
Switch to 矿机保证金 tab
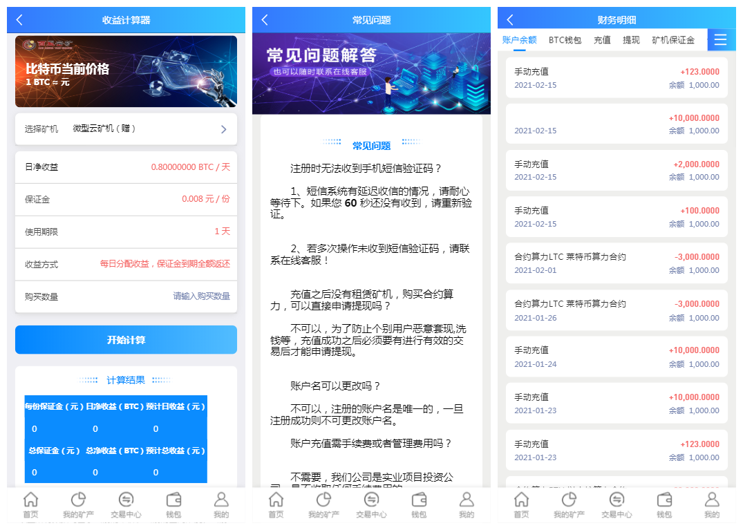coord(673,40)
